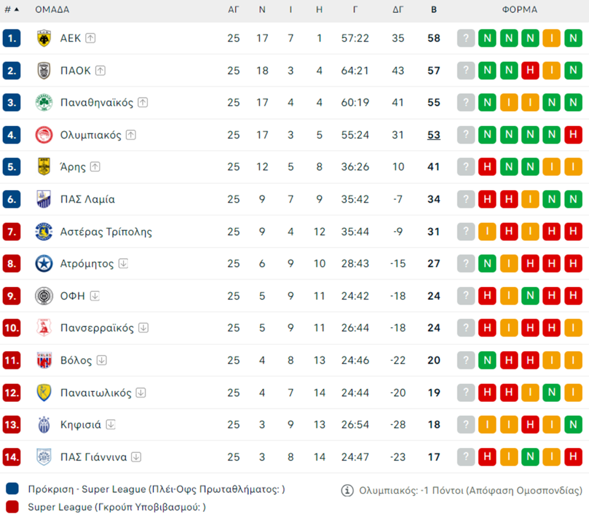Sort standings by the B points header

click(433, 10)
